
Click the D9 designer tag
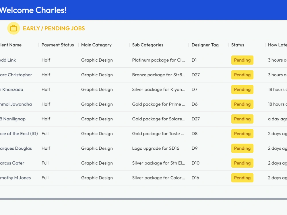tap(195, 148)
